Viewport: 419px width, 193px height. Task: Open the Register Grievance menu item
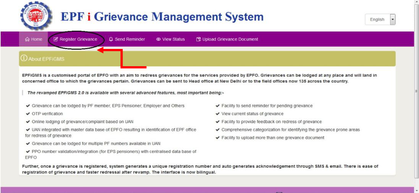pyautogui.click(x=75, y=39)
